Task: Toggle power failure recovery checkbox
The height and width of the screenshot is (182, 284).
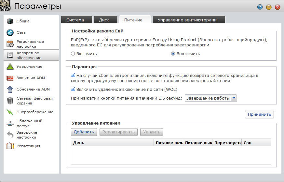Action: pos(73,75)
